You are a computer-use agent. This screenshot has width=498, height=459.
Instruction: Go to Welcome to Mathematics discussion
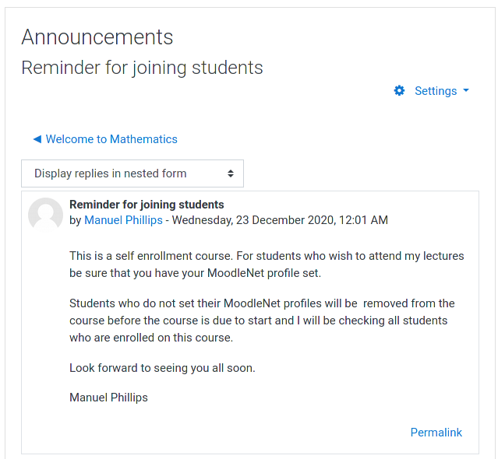tap(111, 139)
